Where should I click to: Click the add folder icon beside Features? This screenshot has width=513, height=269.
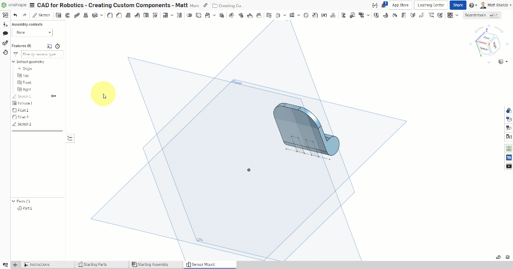[49, 46]
